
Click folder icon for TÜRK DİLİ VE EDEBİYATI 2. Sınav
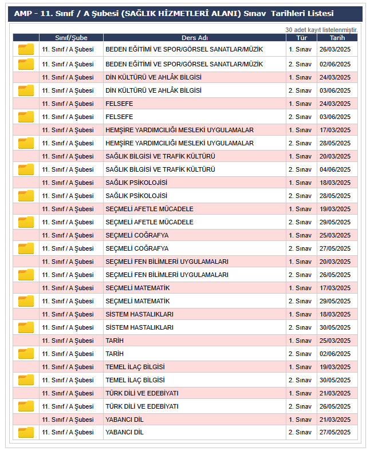pos(26,406)
